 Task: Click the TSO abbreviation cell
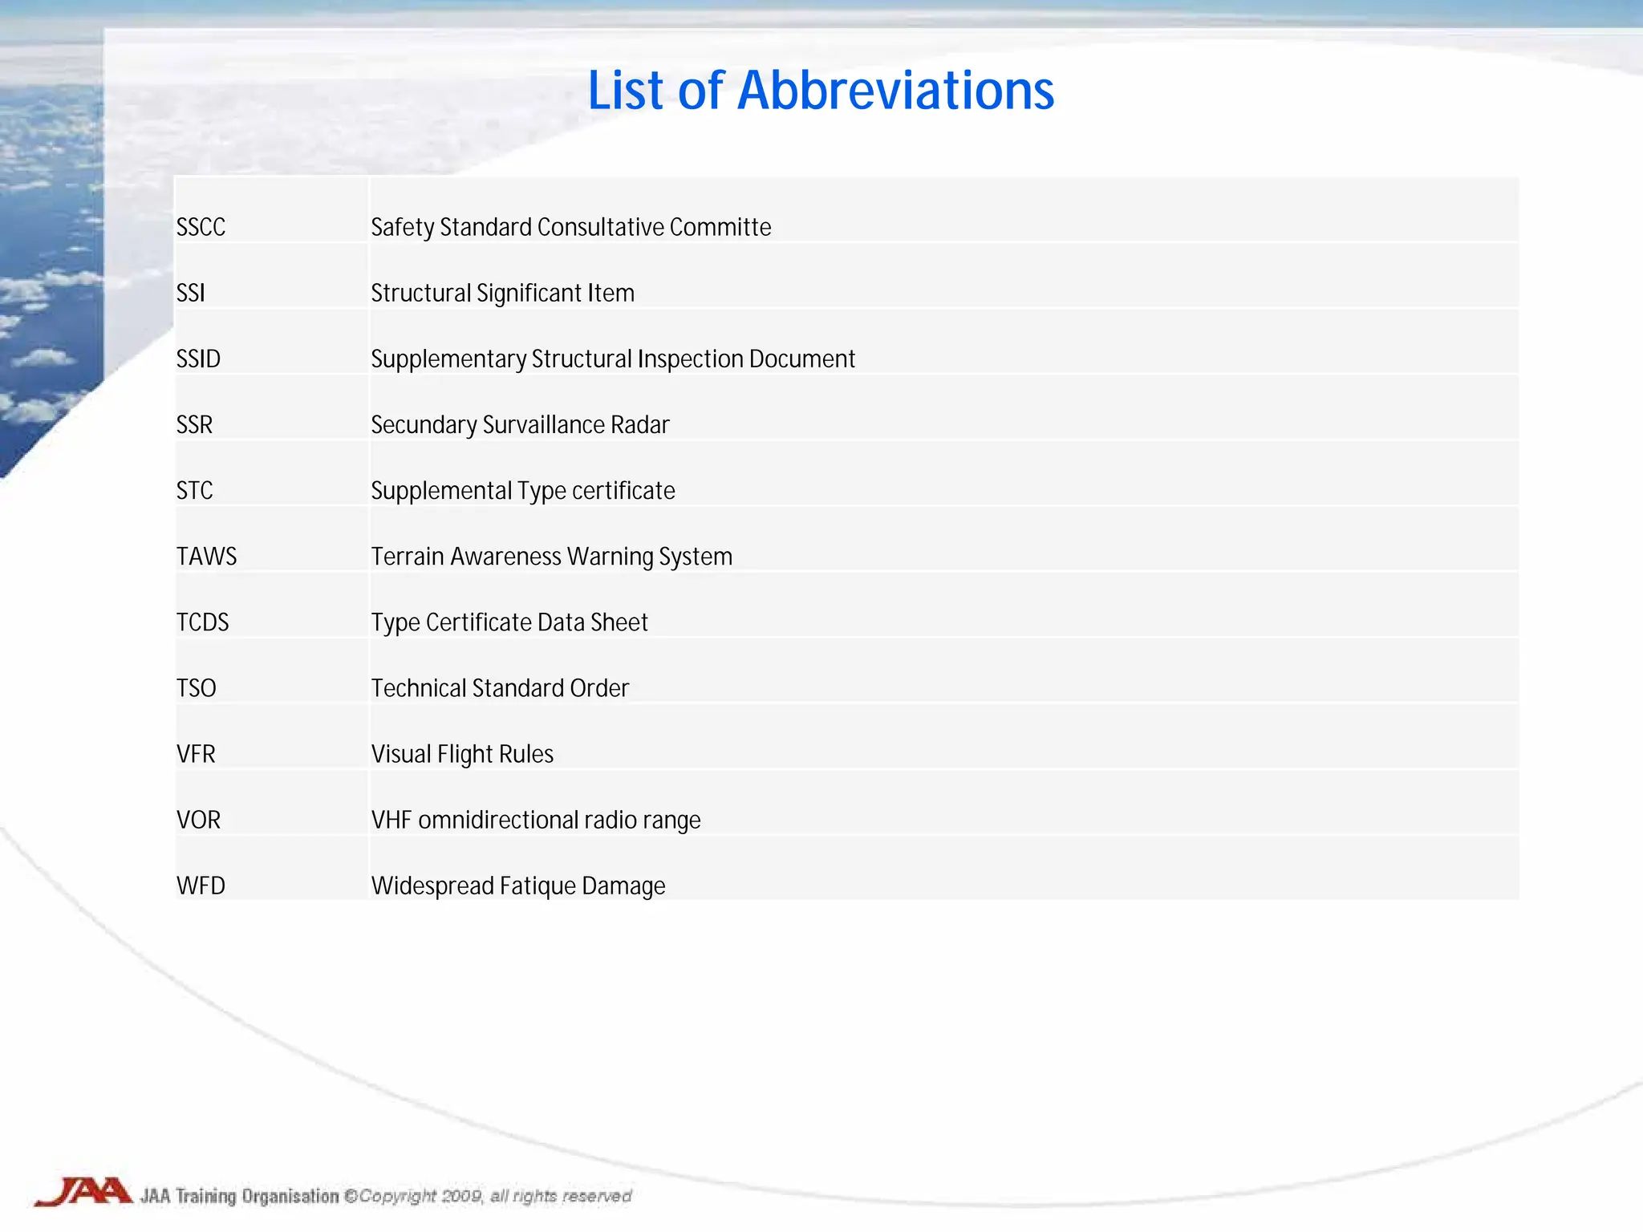(x=271, y=671)
